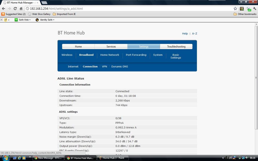Open the Troubleshooting tab
The width and height of the screenshot is (258, 161).
pyautogui.click(x=176, y=46)
